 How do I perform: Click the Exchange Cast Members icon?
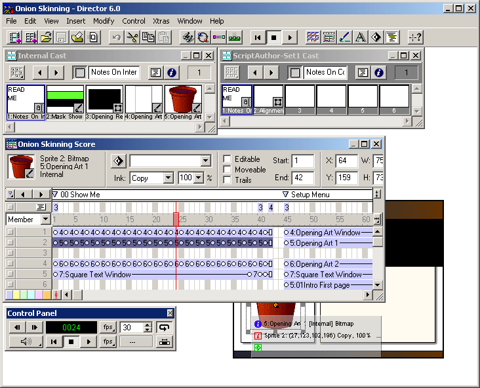tap(203, 37)
